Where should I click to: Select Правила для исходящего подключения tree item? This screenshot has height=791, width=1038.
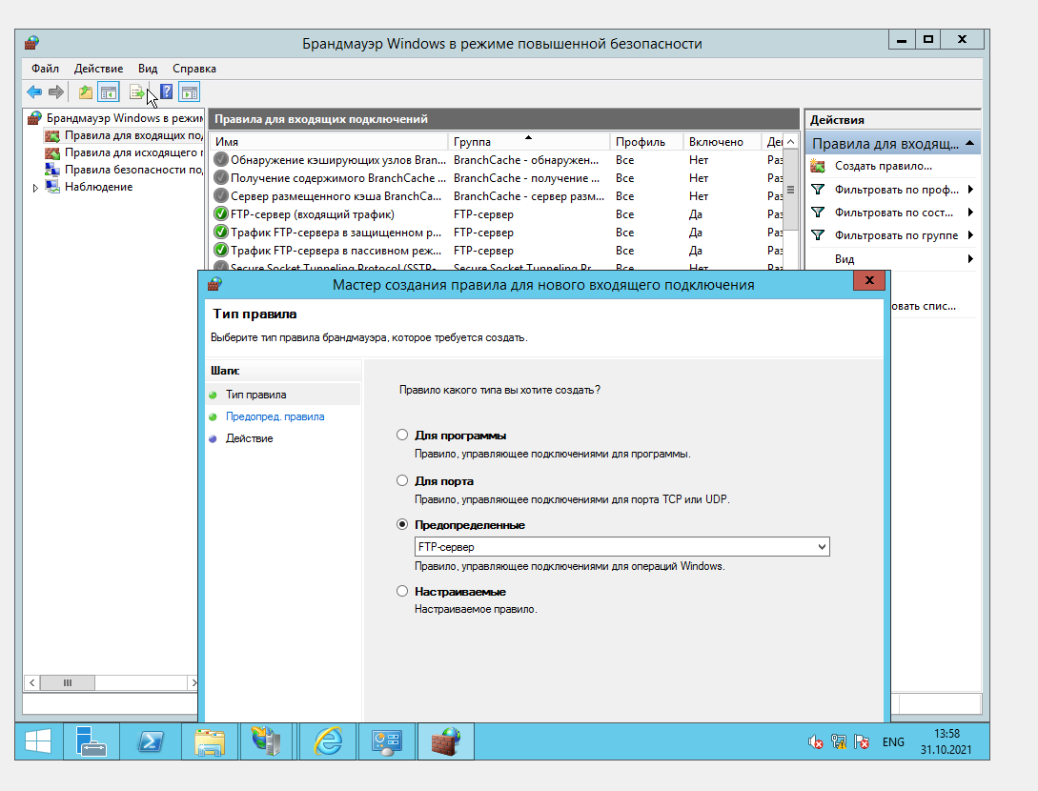tap(124, 152)
